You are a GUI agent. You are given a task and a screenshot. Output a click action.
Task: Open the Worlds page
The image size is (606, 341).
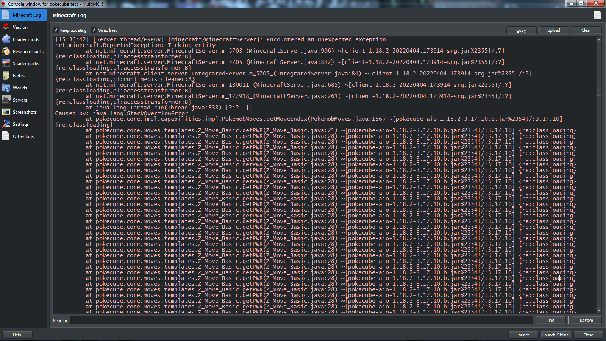click(23, 88)
